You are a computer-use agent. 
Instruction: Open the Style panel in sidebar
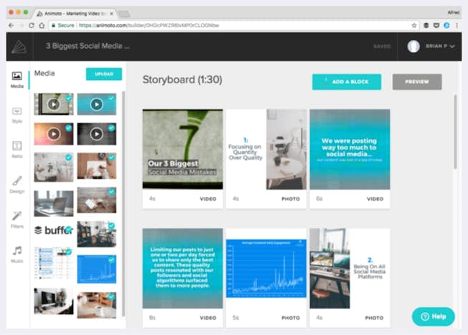tap(17, 114)
